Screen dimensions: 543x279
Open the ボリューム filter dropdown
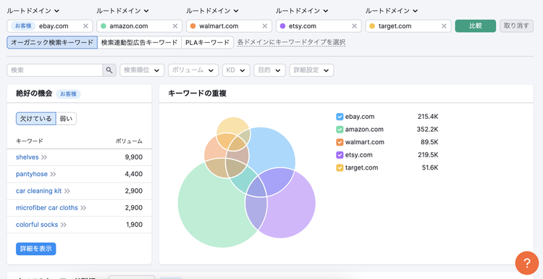point(193,70)
